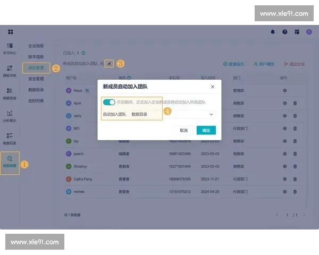Click 取消 button in dialog

tap(184, 130)
